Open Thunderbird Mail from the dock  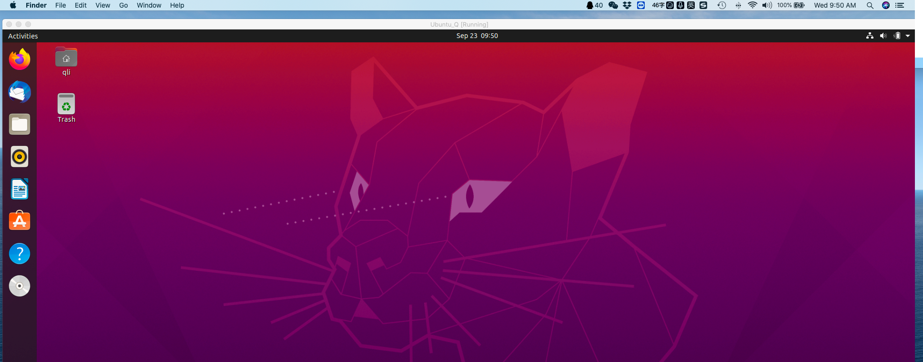(20, 92)
